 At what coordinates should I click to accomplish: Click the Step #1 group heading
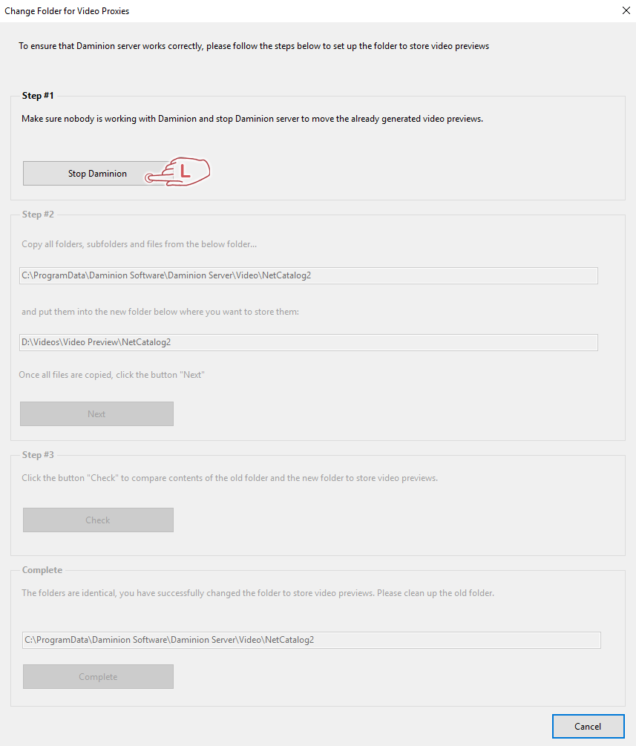click(38, 96)
